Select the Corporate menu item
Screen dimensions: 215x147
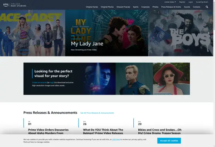point(145,7)
